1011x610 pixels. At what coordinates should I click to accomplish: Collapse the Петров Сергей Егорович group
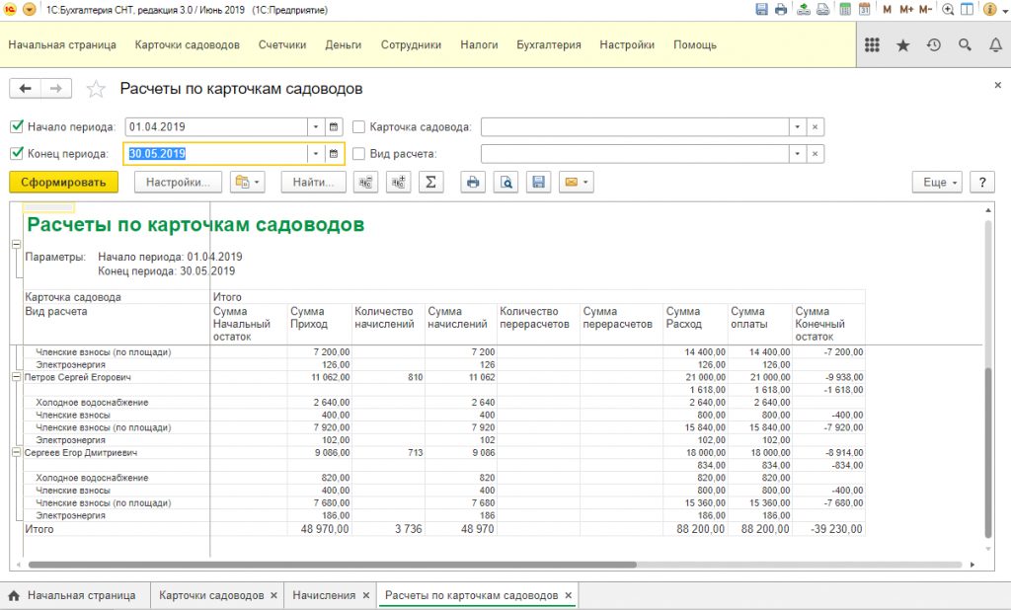click(16, 377)
